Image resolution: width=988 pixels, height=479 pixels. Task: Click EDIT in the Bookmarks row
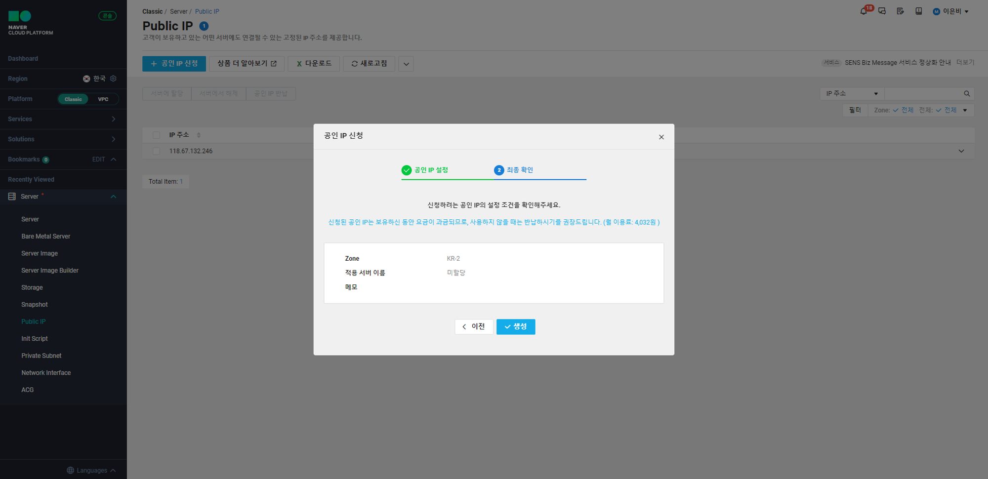99,160
